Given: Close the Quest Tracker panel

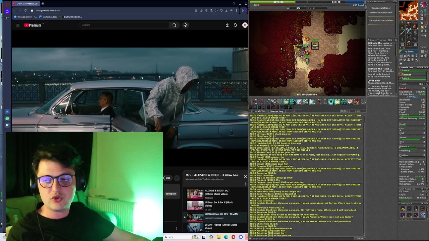Looking at the screenshot, I should point(396,40).
